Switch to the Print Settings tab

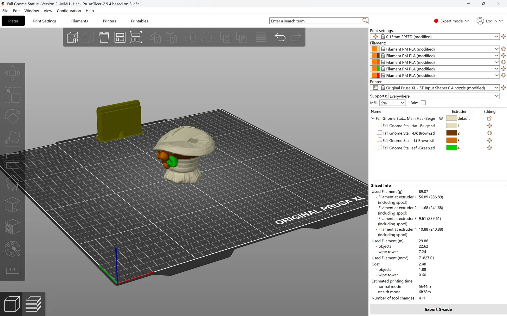point(45,21)
